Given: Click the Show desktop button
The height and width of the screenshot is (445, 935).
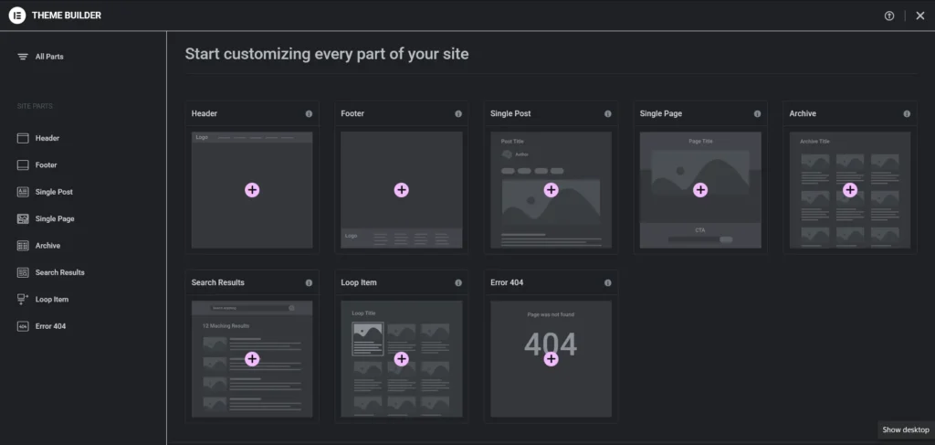Looking at the screenshot, I should (x=906, y=429).
